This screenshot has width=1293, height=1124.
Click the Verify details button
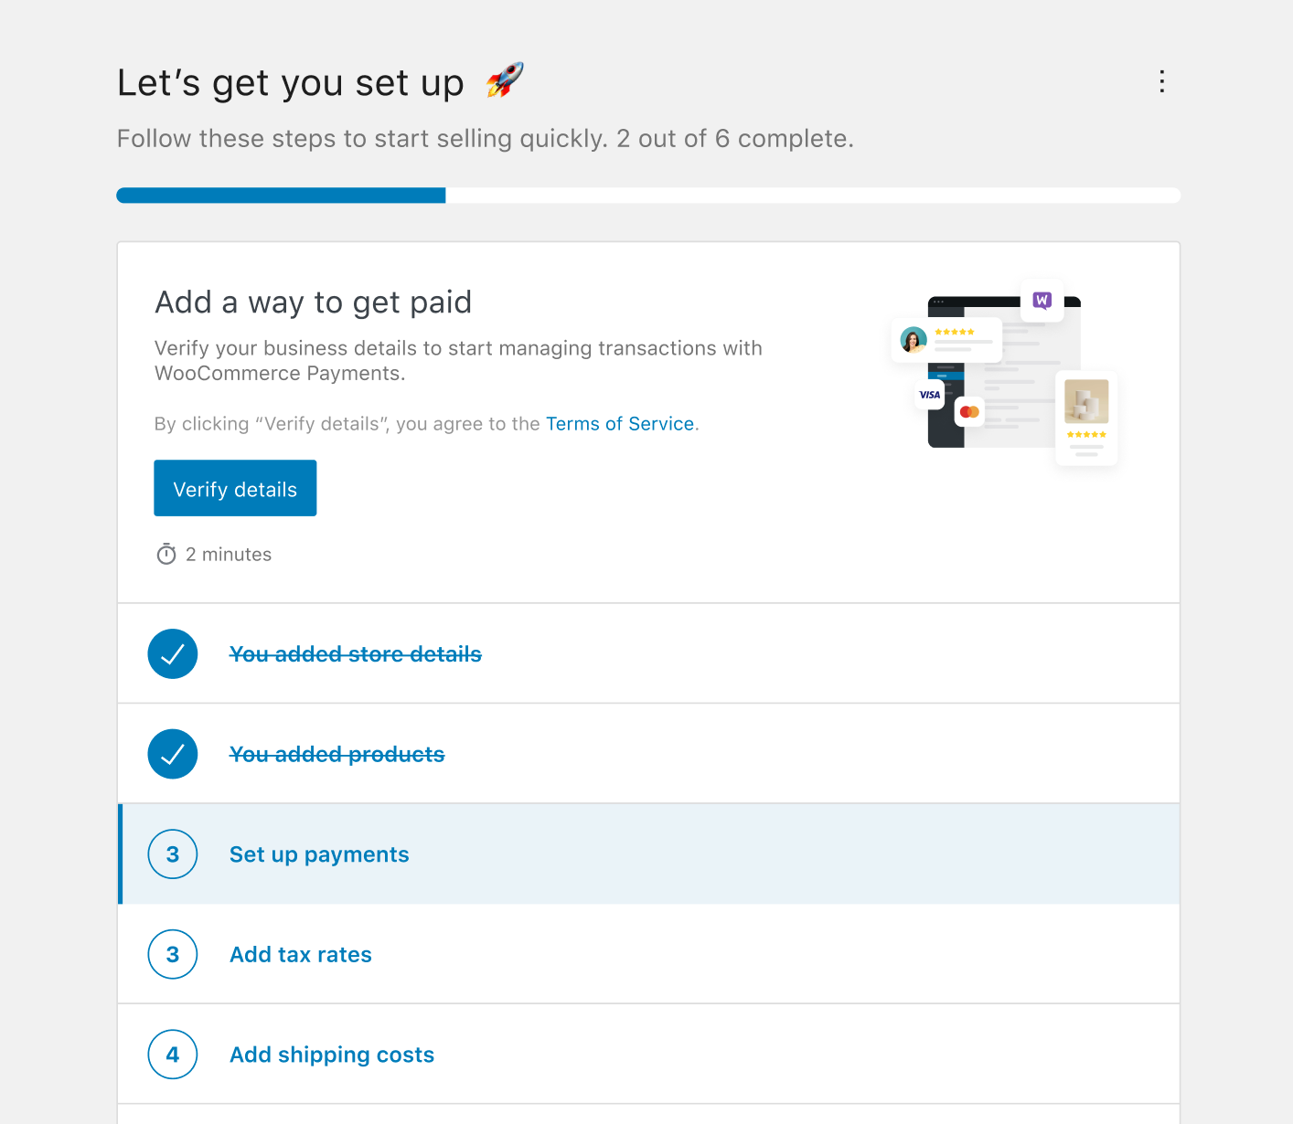point(235,488)
